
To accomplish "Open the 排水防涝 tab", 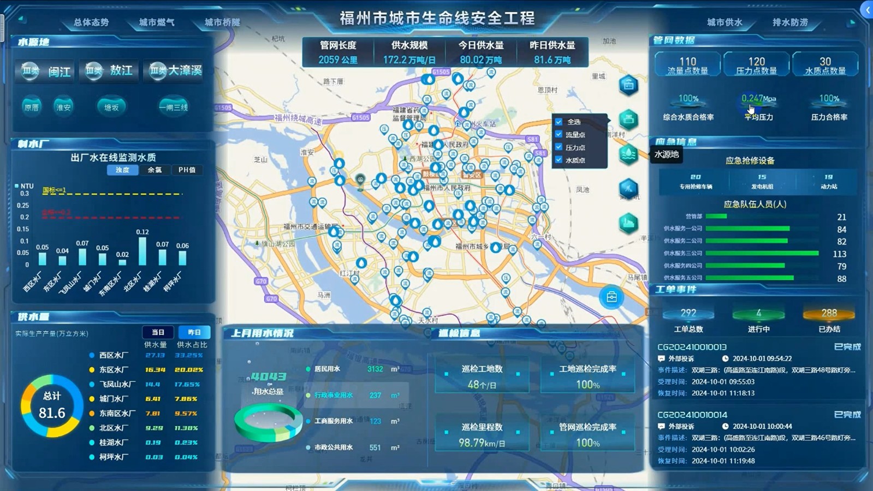I will point(790,22).
